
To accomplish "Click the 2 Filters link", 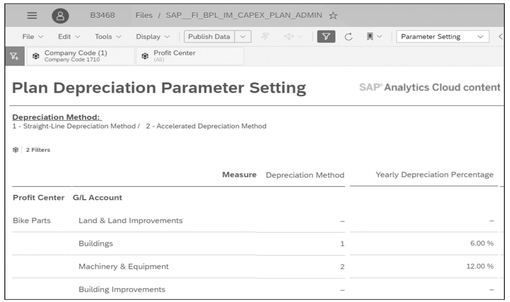I will click(x=38, y=150).
